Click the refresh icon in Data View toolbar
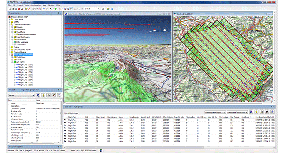 (x=251, y=112)
